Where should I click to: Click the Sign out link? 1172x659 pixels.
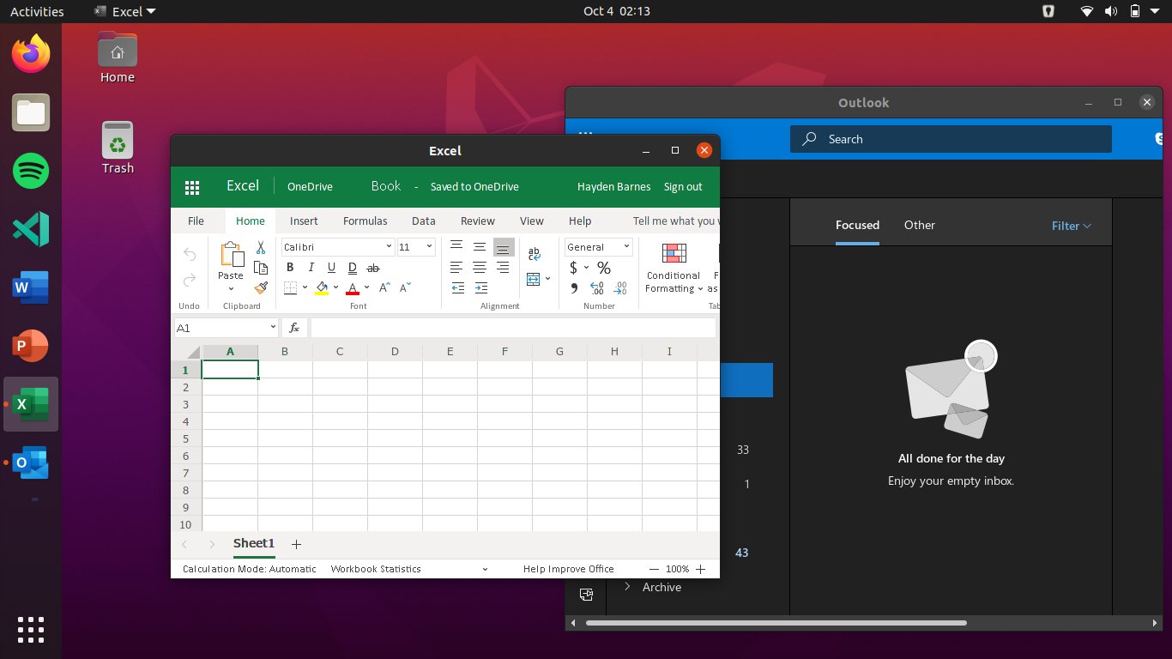click(x=683, y=187)
